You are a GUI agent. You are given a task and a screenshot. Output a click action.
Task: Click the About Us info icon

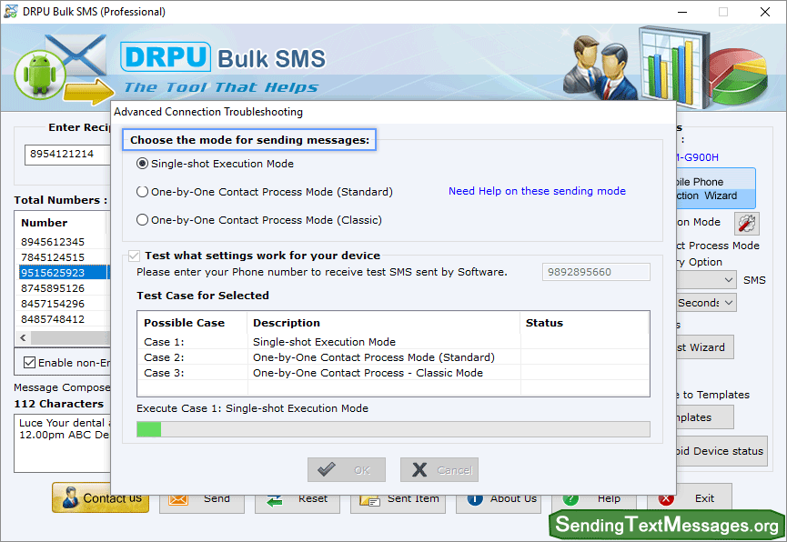click(475, 499)
